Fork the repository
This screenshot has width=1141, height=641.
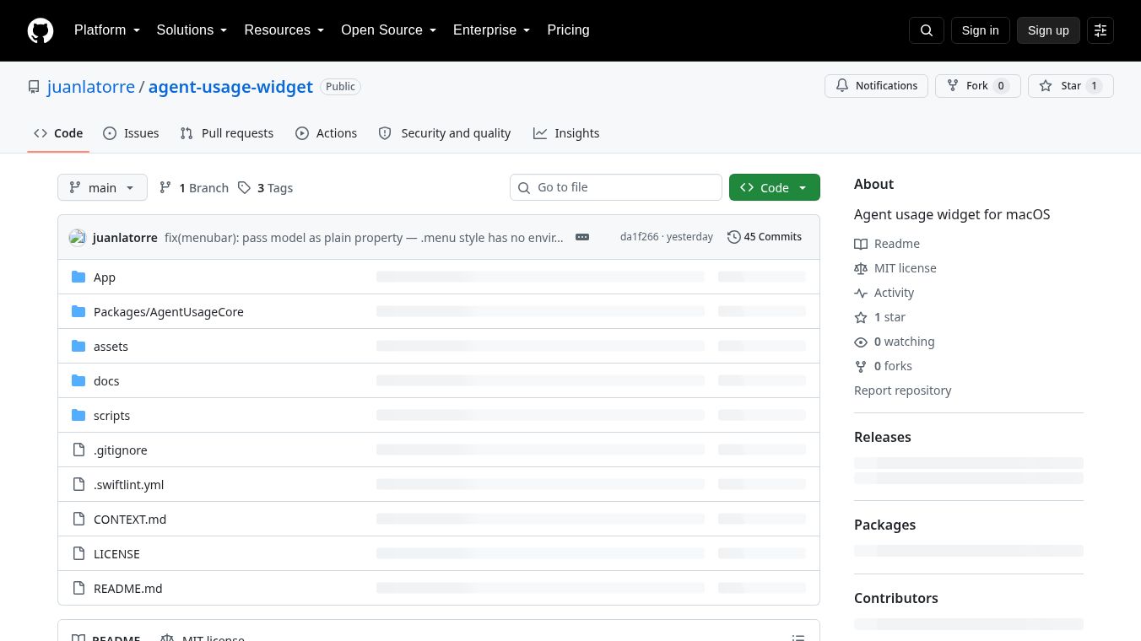coord(977,86)
